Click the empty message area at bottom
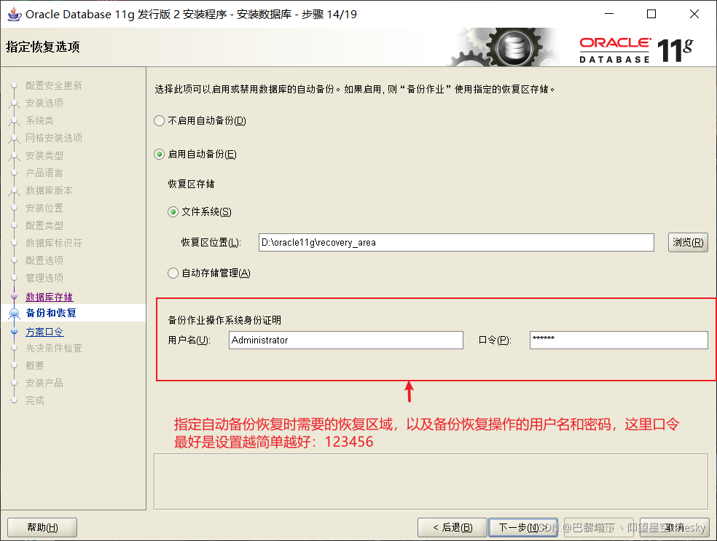The width and height of the screenshot is (717, 541). [431, 481]
